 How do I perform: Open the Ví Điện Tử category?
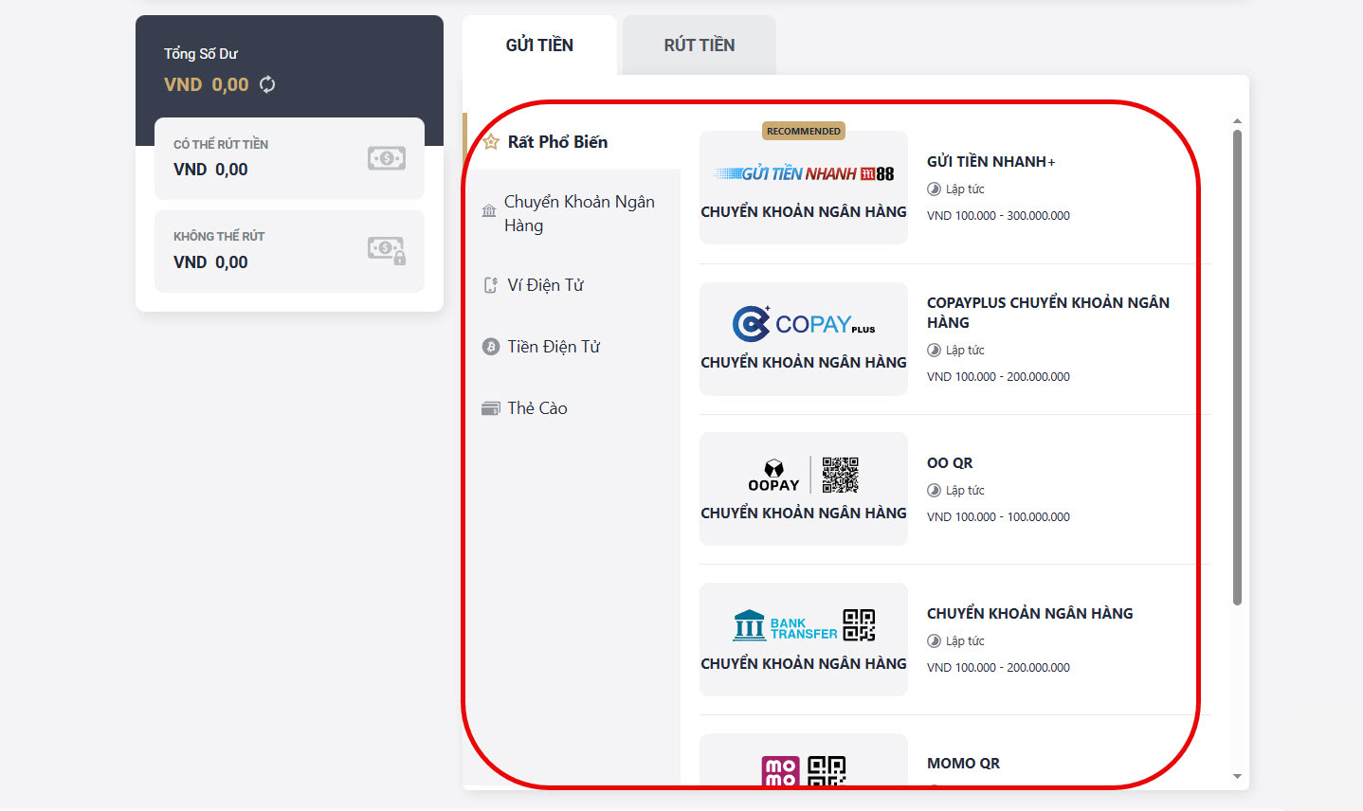(x=545, y=285)
